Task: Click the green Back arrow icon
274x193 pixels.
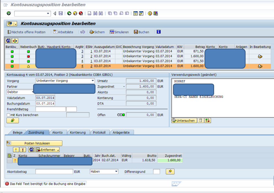Action: point(69,13)
